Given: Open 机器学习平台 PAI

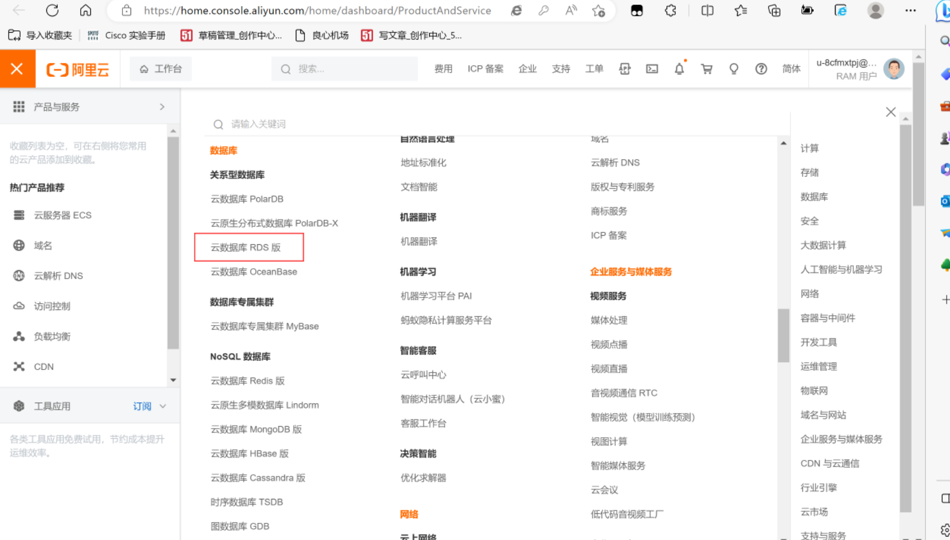Looking at the screenshot, I should pos(436,296).
